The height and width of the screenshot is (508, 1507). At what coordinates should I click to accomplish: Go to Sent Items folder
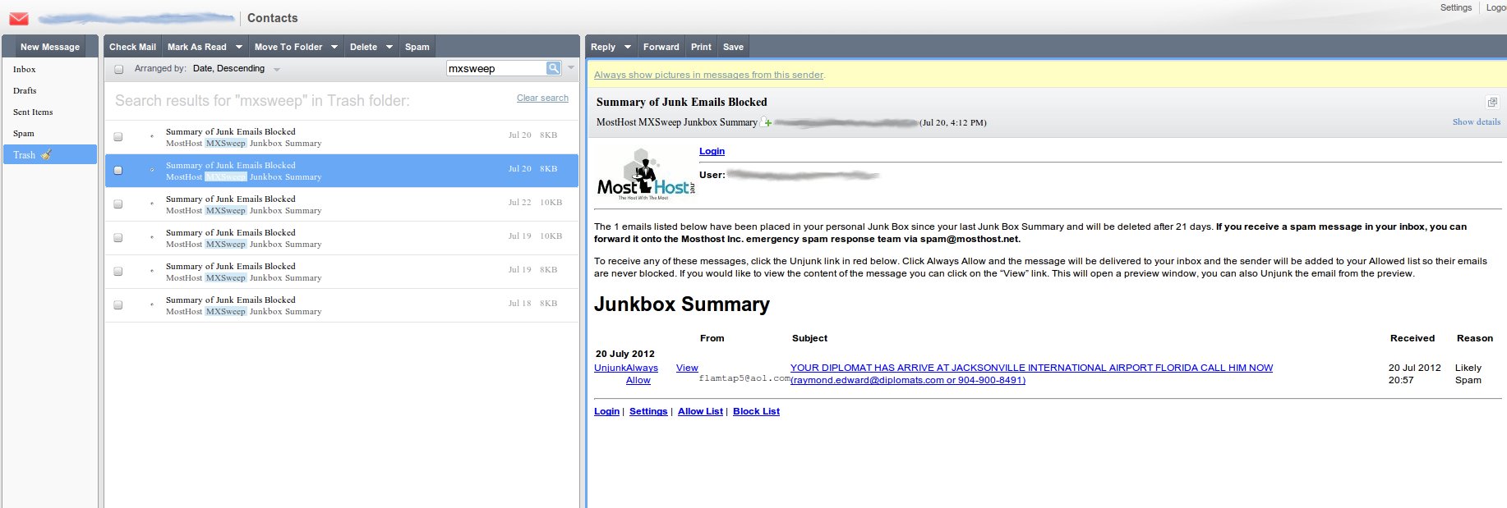tap(33, 112)
